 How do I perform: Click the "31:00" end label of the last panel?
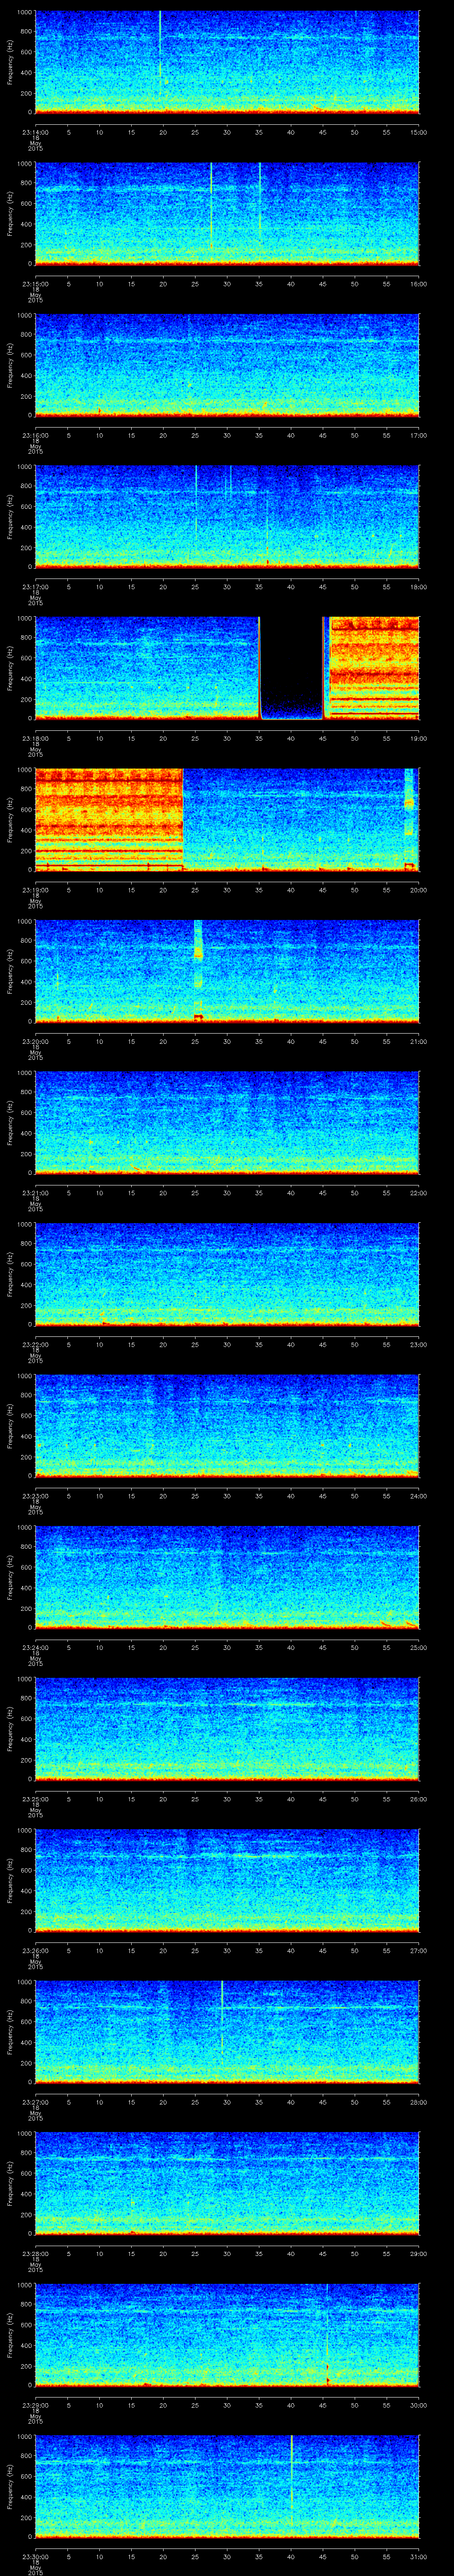[419, 2556]
